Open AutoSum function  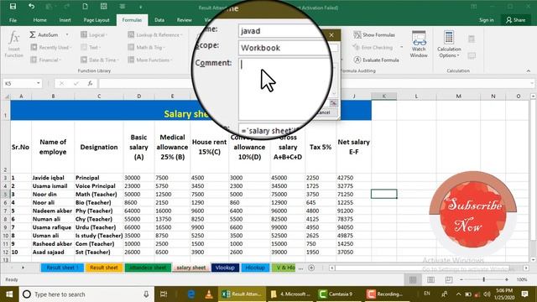click(44, 35)
